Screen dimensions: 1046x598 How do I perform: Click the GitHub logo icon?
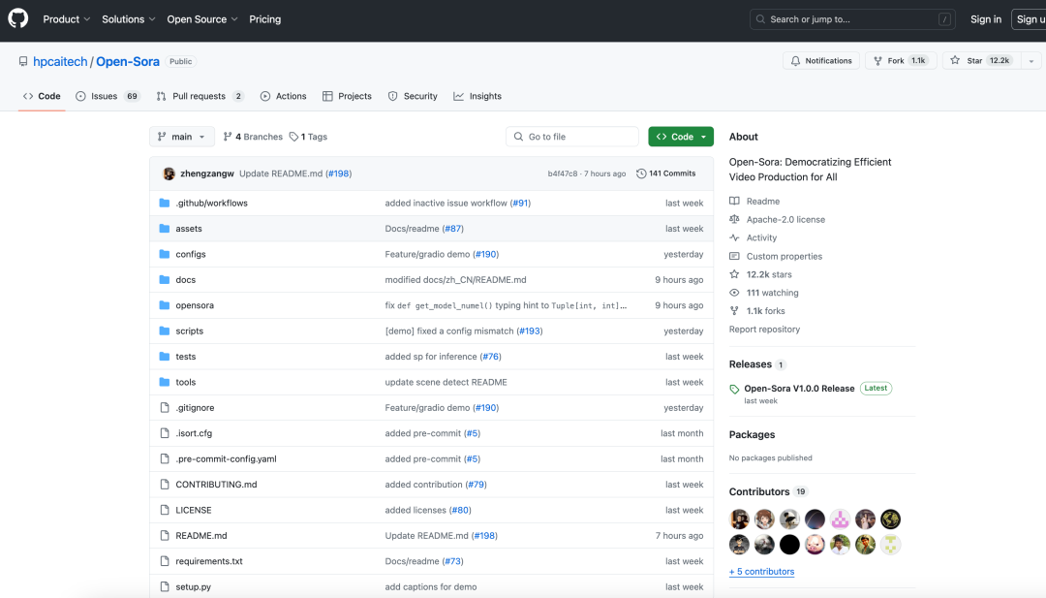point(18,18)
